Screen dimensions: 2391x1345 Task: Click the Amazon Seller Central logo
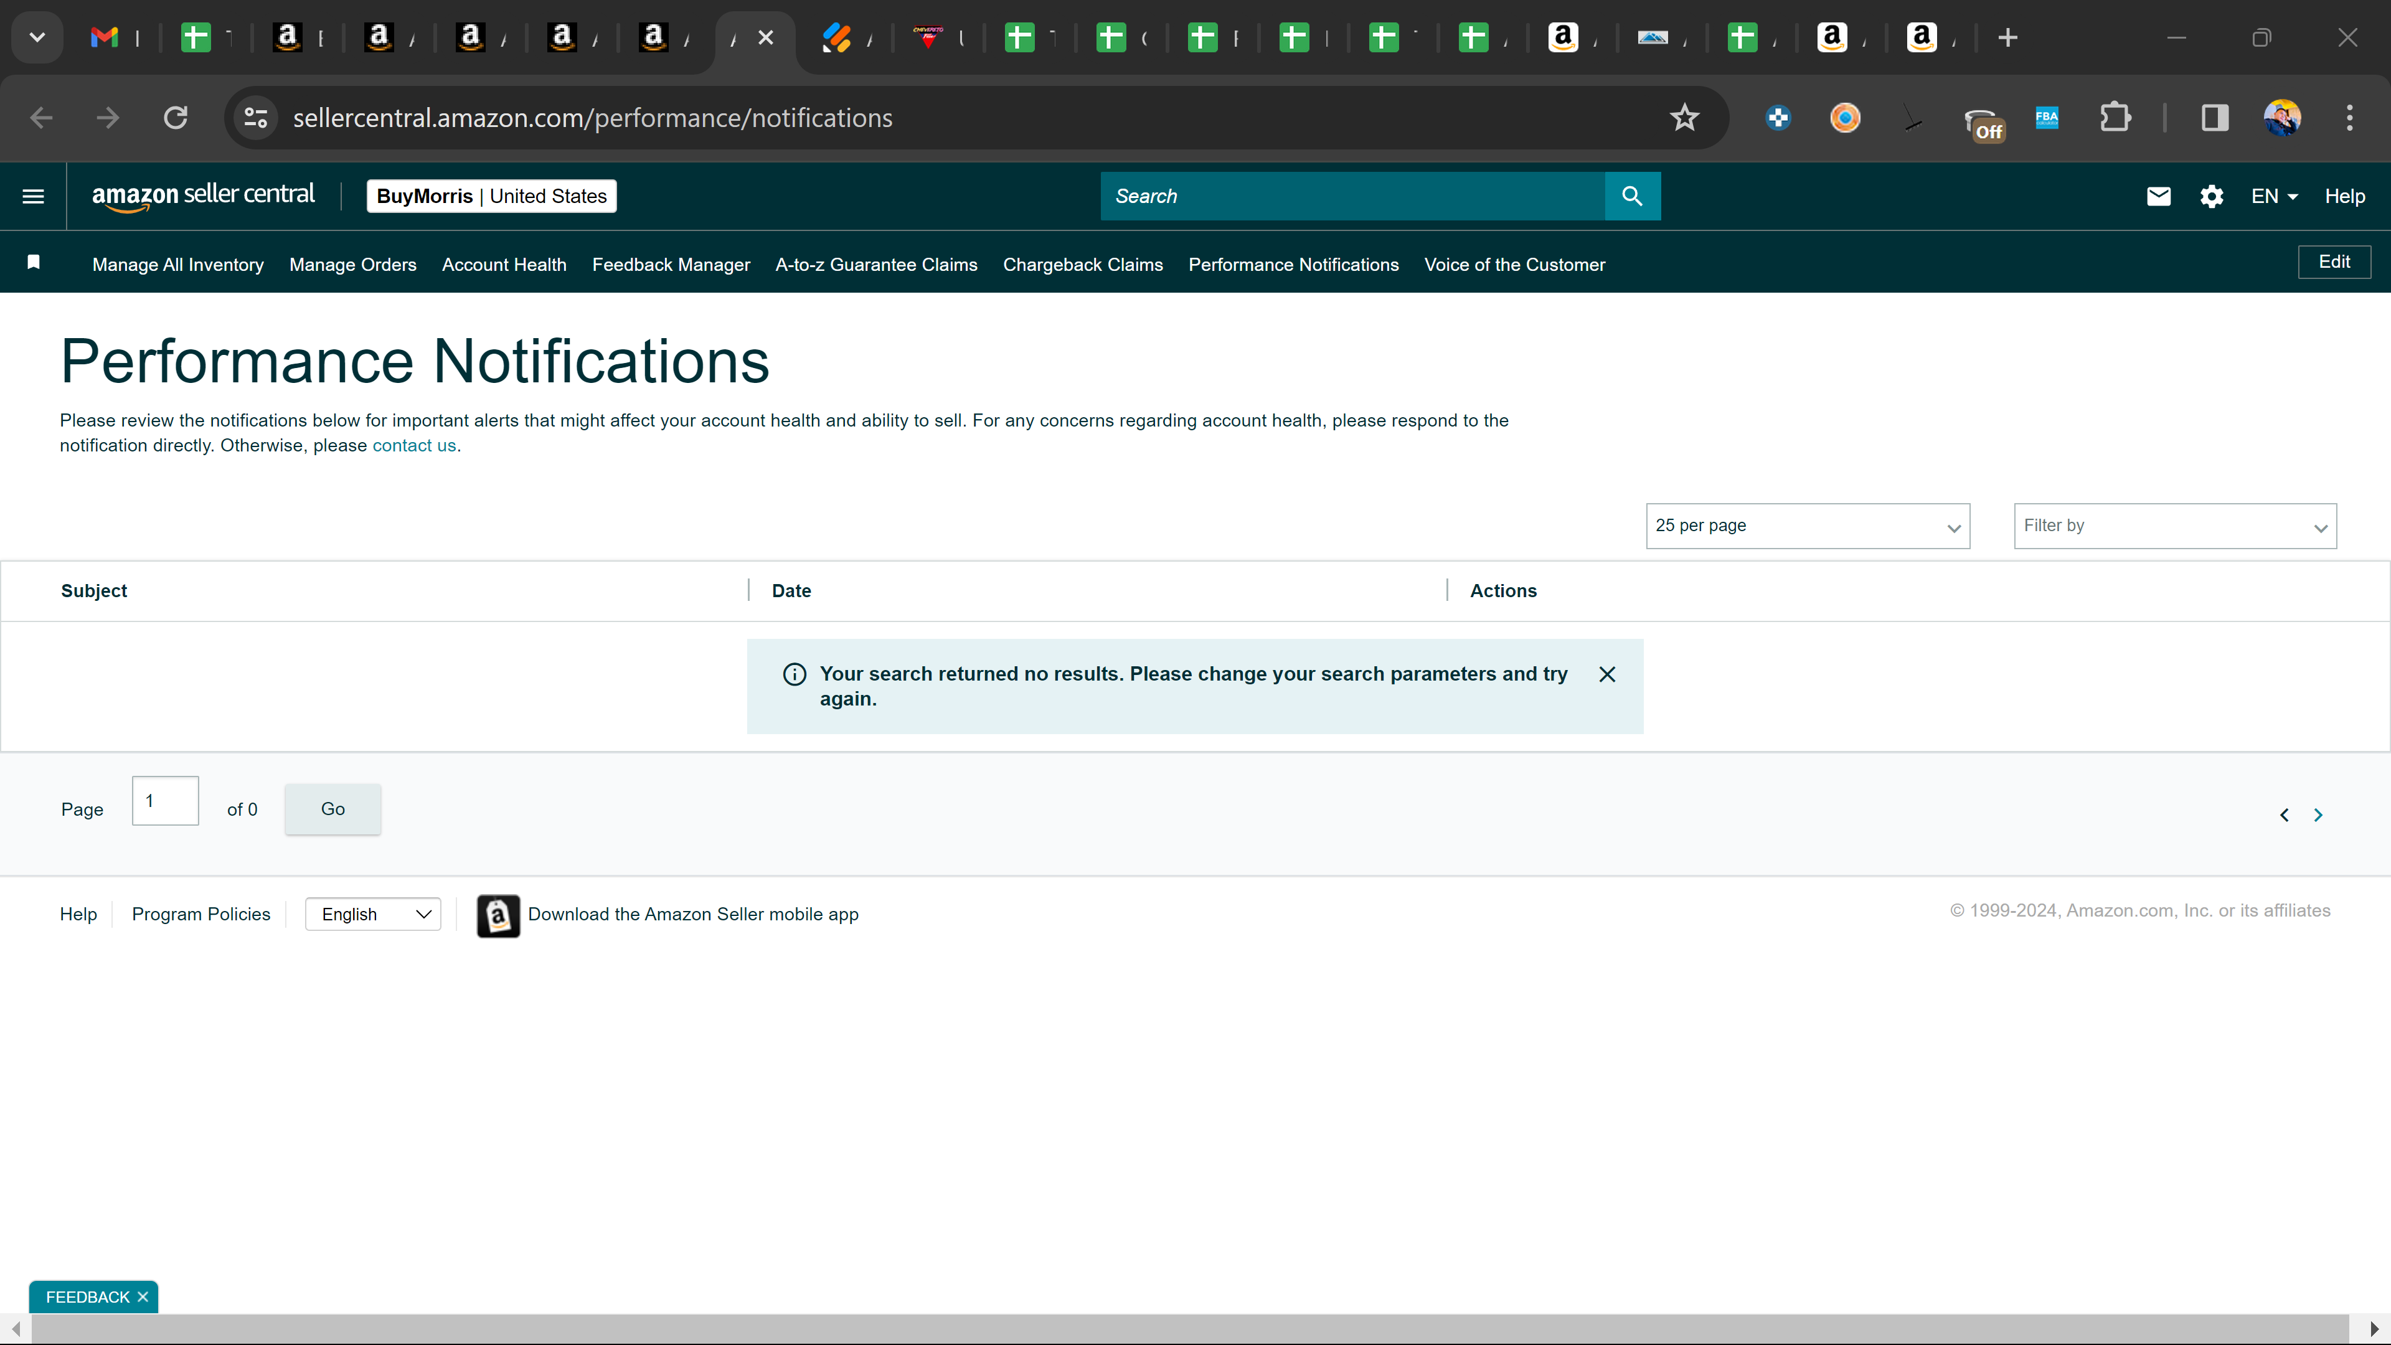pyautogui.click(x=203, y=196)
